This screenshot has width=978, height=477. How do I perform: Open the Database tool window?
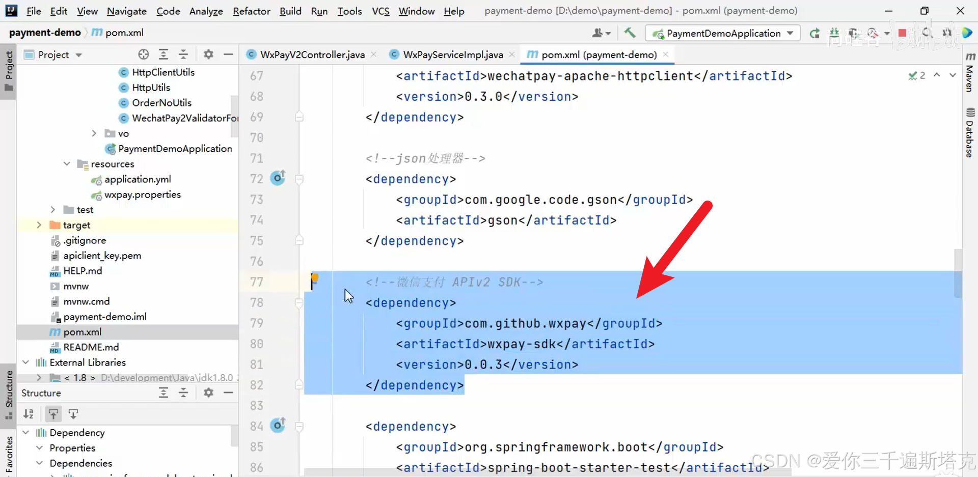[970, 132]
